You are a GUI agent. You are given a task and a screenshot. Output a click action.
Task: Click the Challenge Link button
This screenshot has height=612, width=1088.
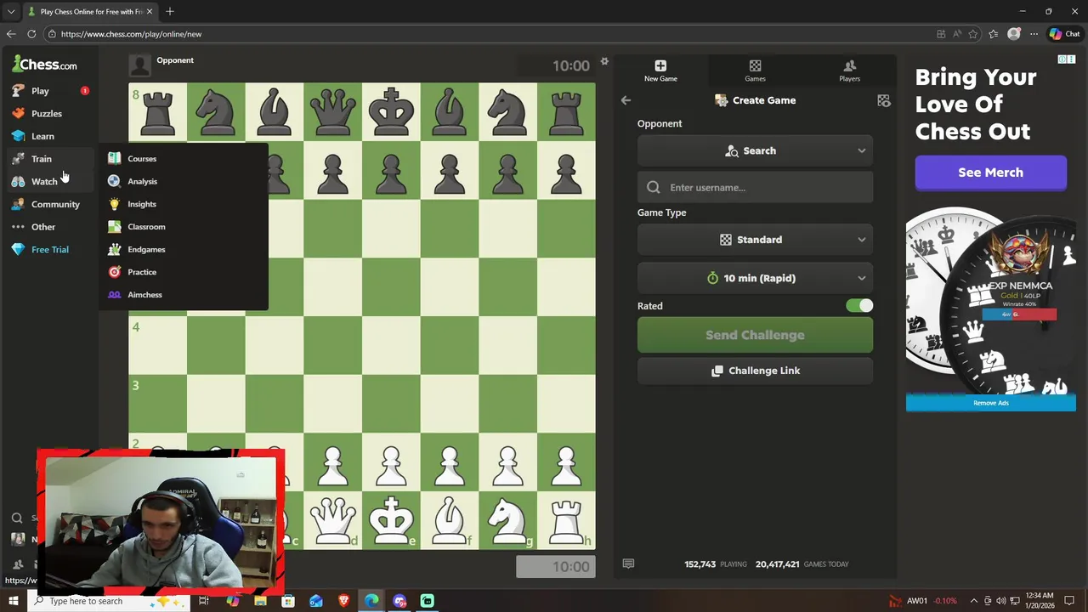tap(755, 371)
